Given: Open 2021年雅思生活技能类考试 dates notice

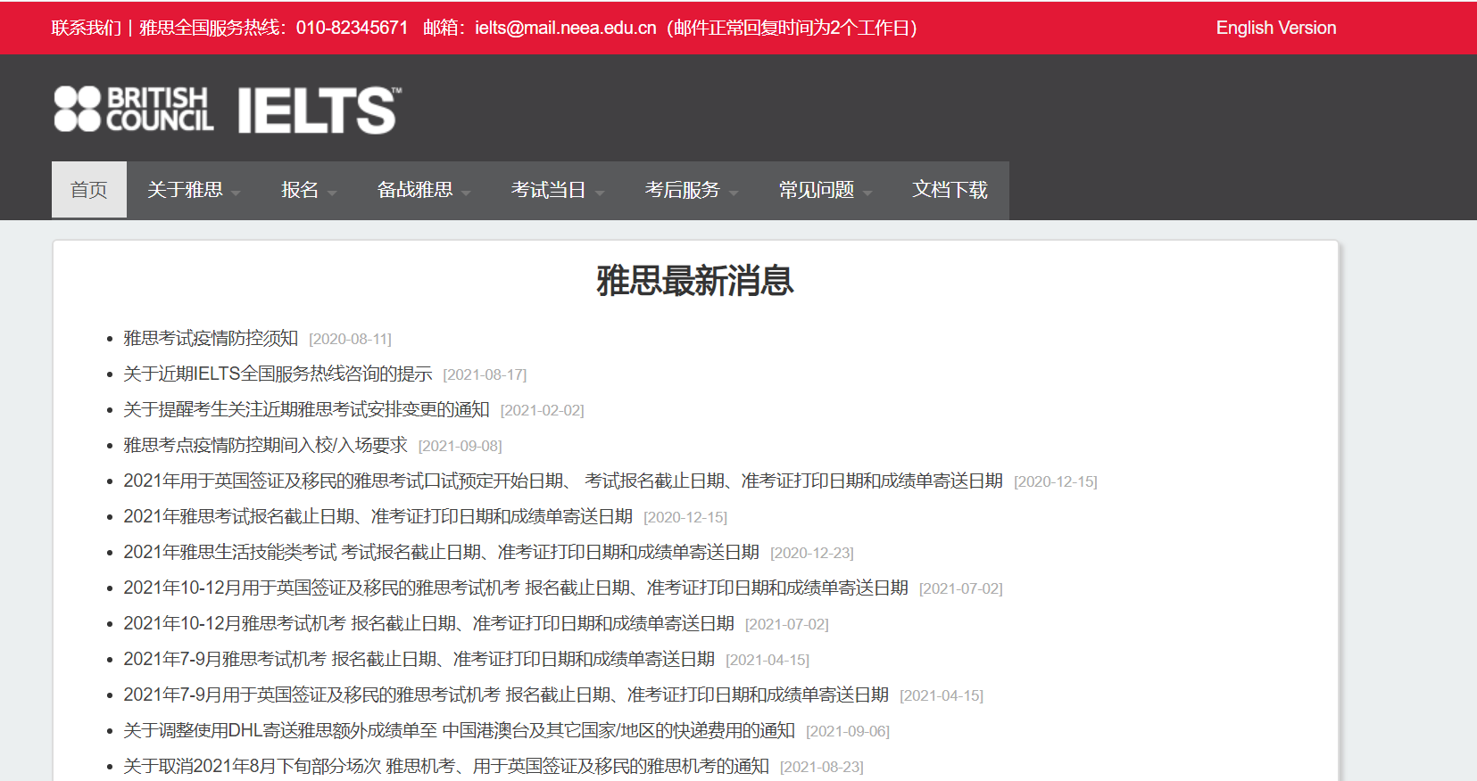Looking at the screenshot, I should point(441,552).
